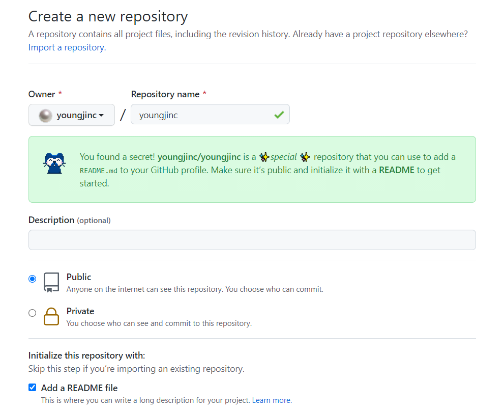Click the owner avatar image
The image size is (504, 410).
click(45, 116)
